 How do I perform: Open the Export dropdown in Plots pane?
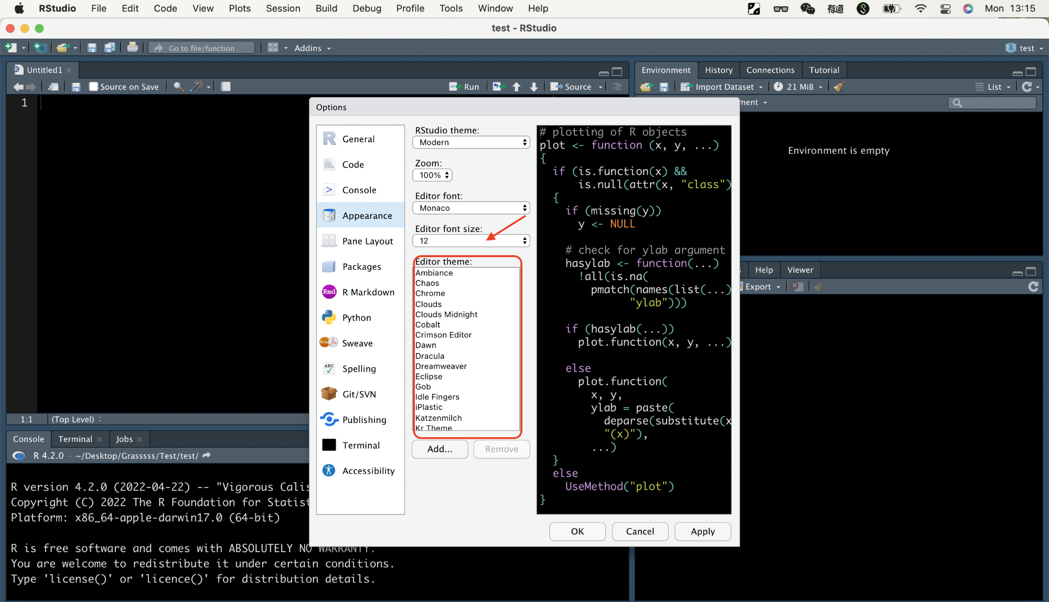[x=761, y=287]
